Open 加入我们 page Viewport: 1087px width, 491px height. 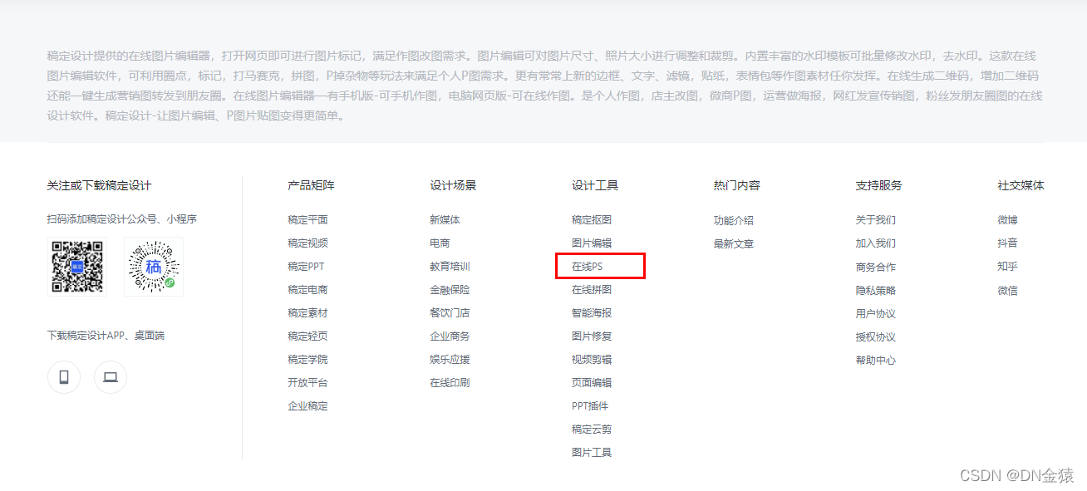[876, 244]
